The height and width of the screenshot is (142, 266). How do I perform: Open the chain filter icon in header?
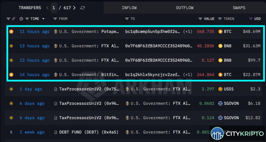coord(8,19)
